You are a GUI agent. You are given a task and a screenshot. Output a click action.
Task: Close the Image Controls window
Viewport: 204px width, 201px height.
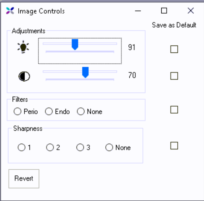point(190,11)
